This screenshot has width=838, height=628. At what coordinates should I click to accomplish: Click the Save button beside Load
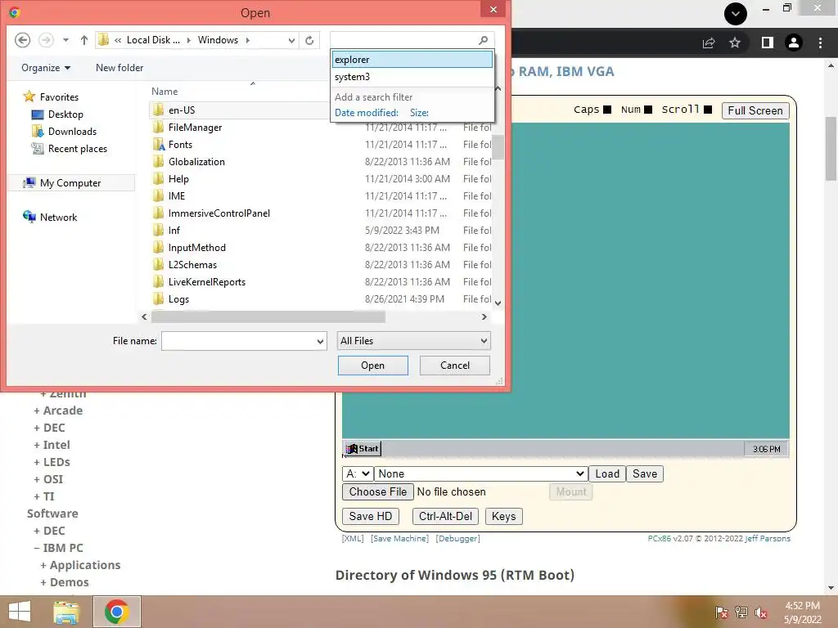coord(645,473)
